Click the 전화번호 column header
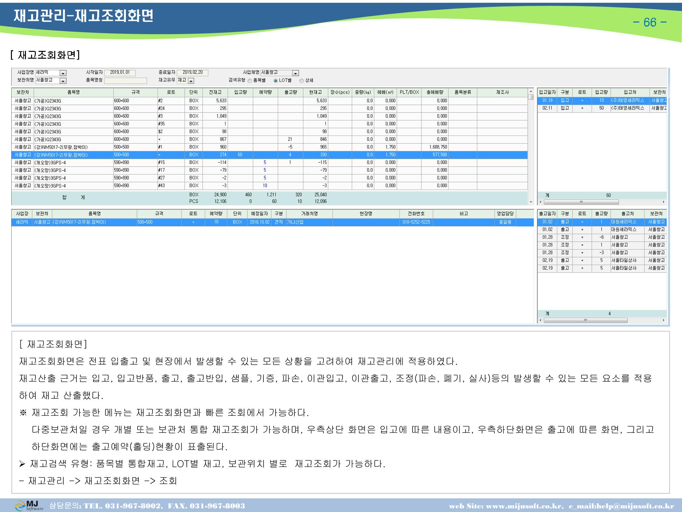The width and height of the screenshot is (682, 512). [416, 214]
